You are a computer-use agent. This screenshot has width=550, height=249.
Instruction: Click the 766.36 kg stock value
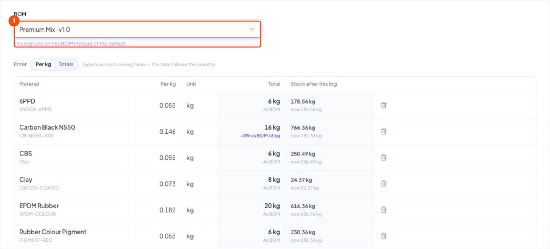tap(303, 128)
